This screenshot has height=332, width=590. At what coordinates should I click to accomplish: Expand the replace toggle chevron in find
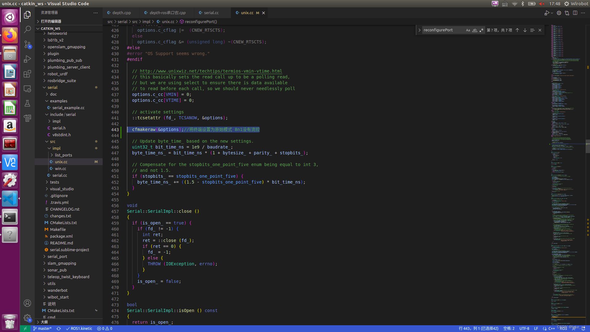[x=419, y=30]
